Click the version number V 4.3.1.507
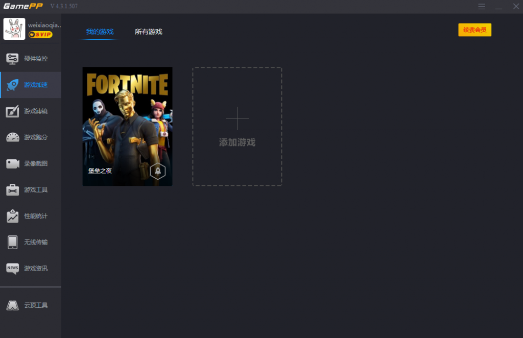 click(x=64, y=6)
